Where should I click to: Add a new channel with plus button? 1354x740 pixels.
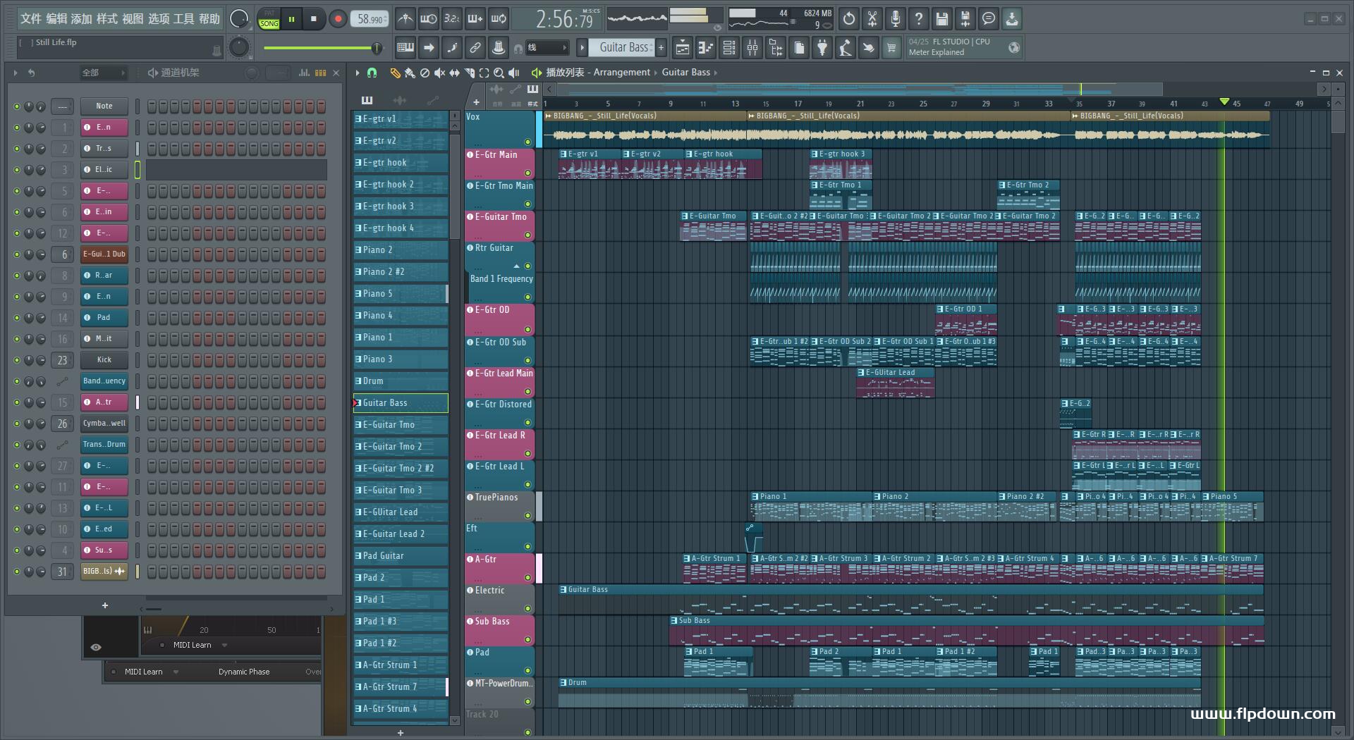point(105,605)
